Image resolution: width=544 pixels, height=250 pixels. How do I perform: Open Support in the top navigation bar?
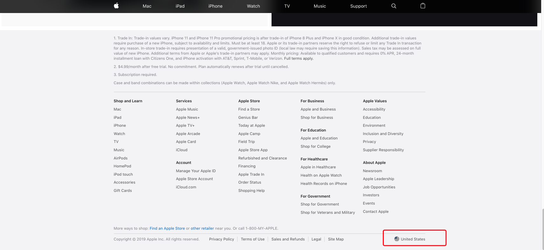(359, 6)
